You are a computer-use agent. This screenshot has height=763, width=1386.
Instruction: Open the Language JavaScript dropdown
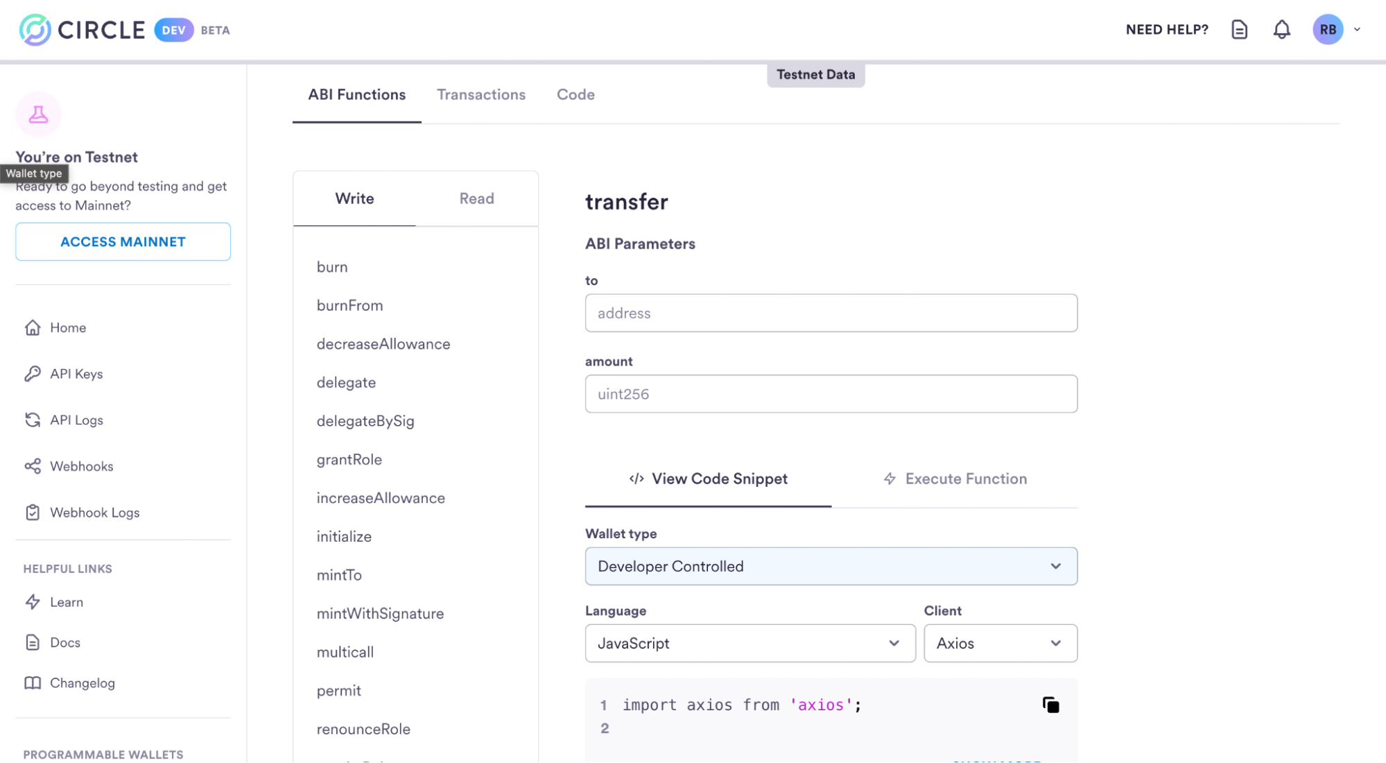(750, 643)
